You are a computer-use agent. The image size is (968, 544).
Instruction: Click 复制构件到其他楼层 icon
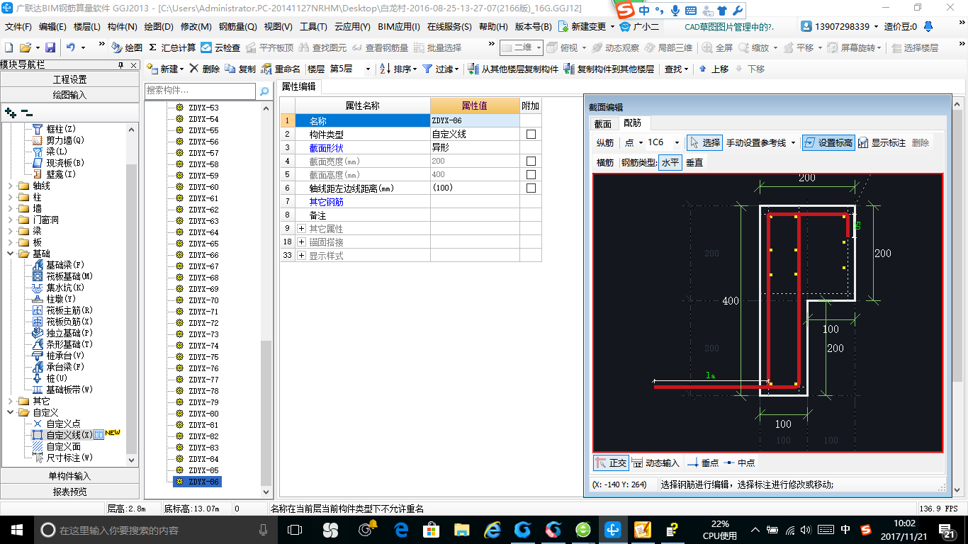coord(568,69)
